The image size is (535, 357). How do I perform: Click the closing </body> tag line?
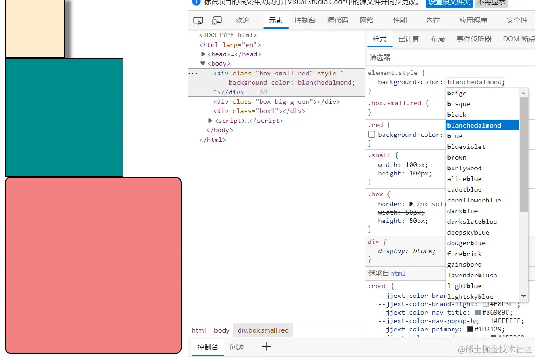click(220, 130)
